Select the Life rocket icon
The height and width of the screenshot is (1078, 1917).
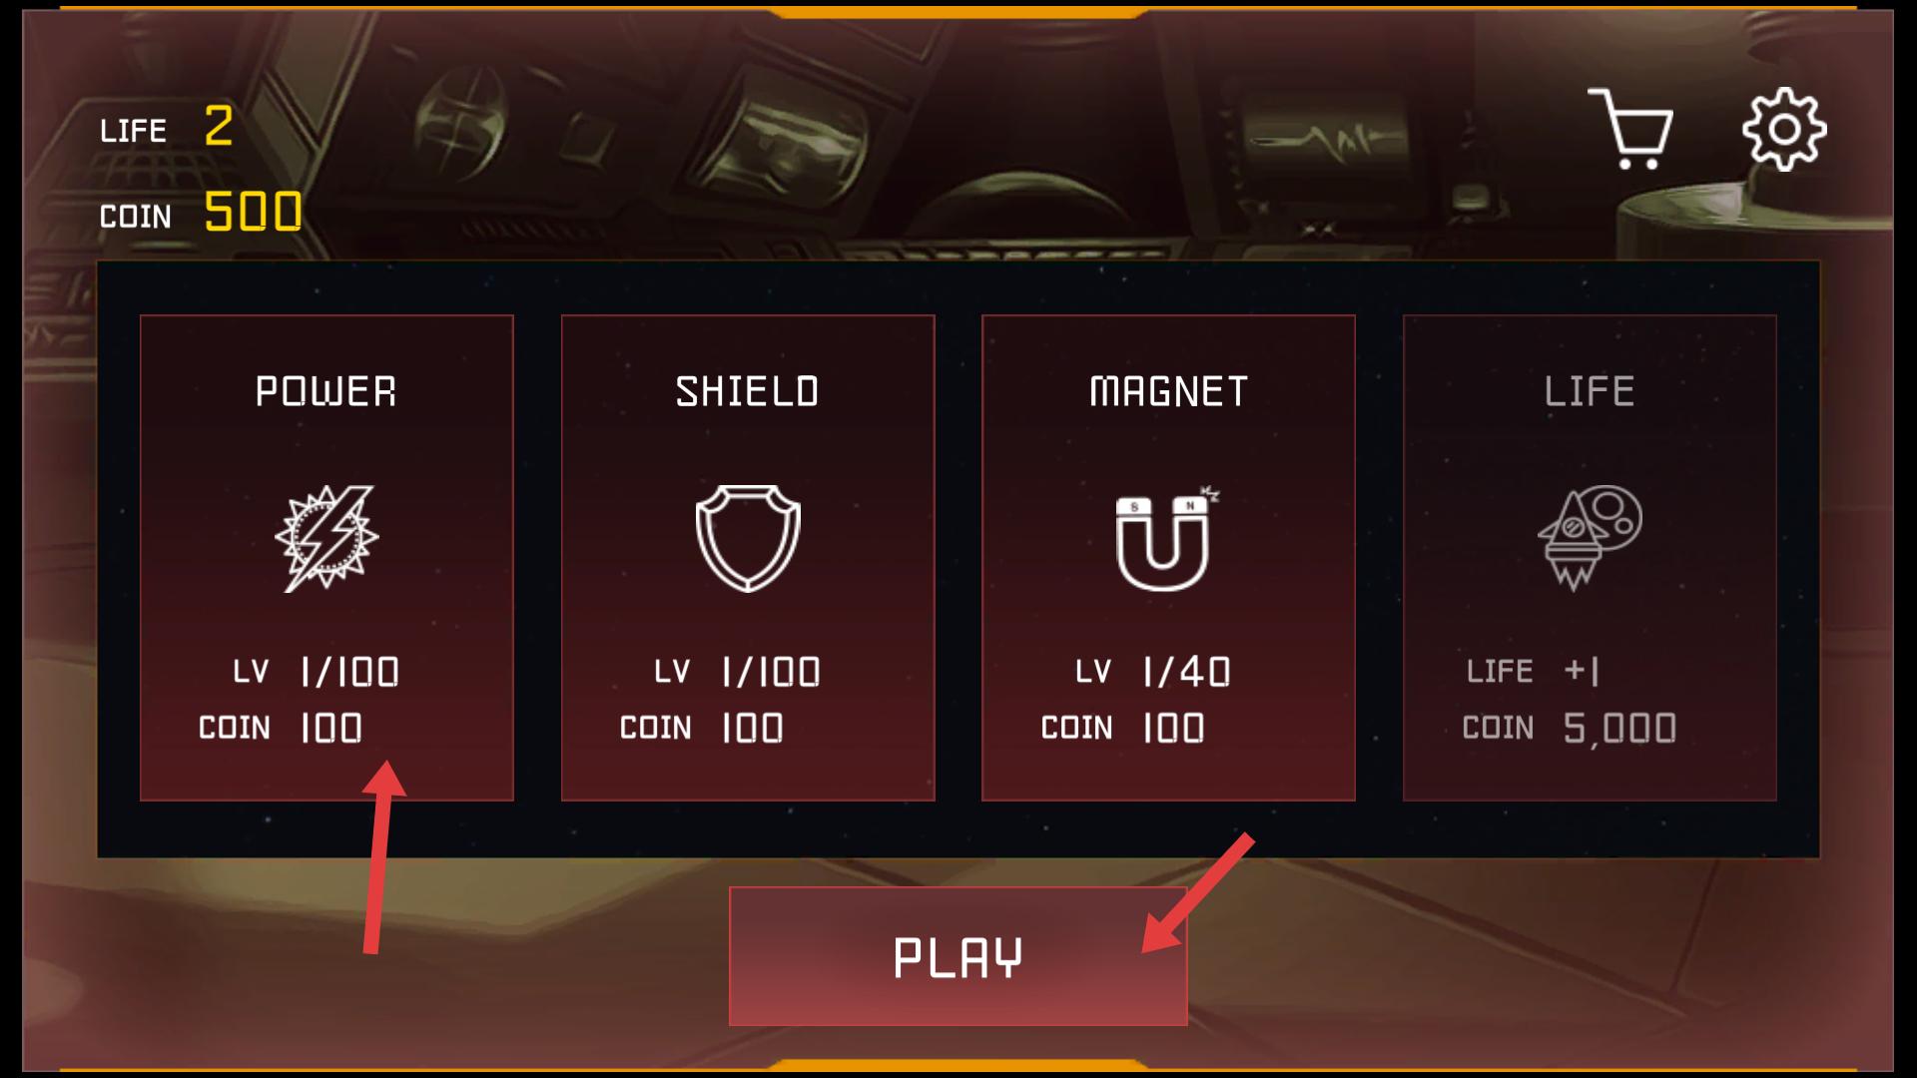(x=1590, y=538)
